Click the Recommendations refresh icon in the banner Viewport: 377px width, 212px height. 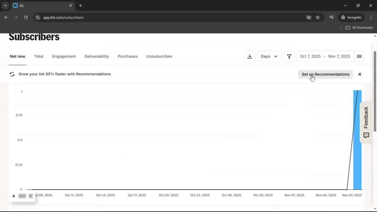pyautogui.click(x=12, y=74)
